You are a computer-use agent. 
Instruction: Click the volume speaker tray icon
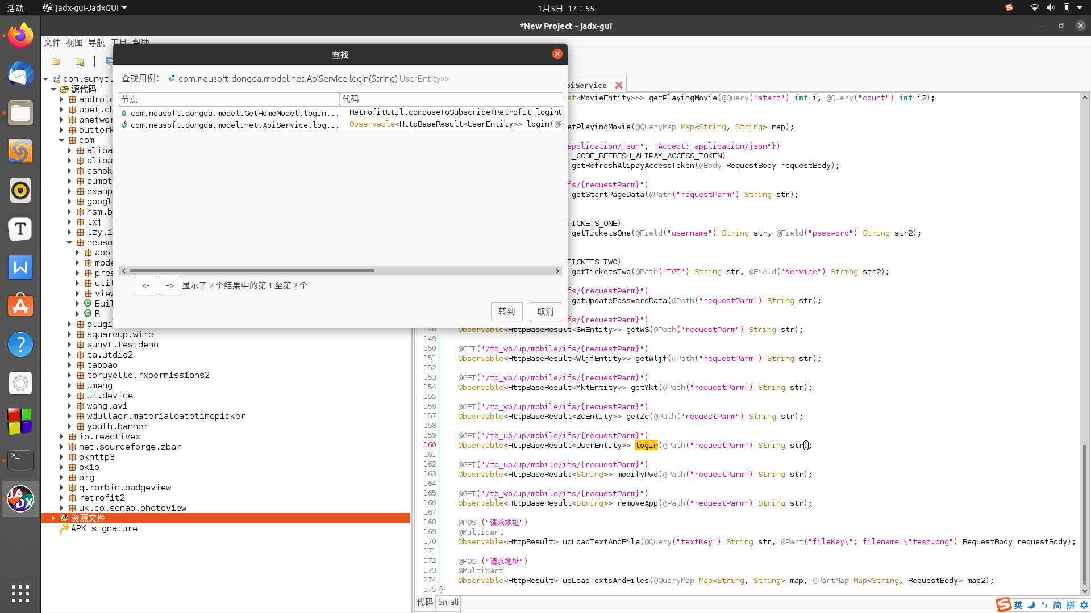1050,8
